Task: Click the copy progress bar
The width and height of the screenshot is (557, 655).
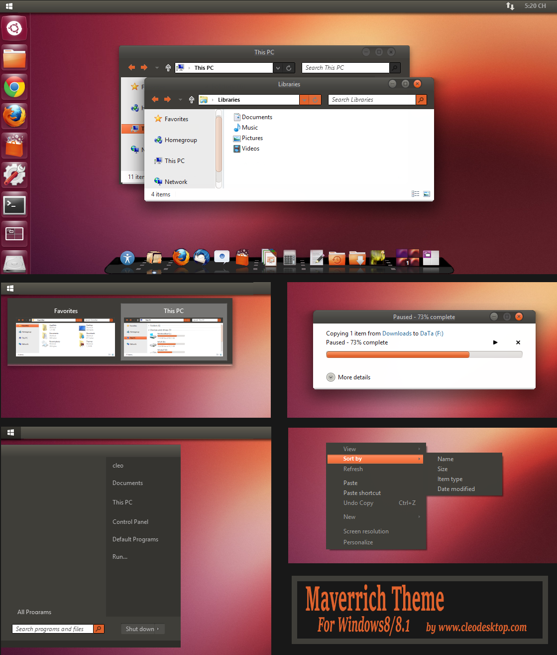Action: (x=424, y=354)
